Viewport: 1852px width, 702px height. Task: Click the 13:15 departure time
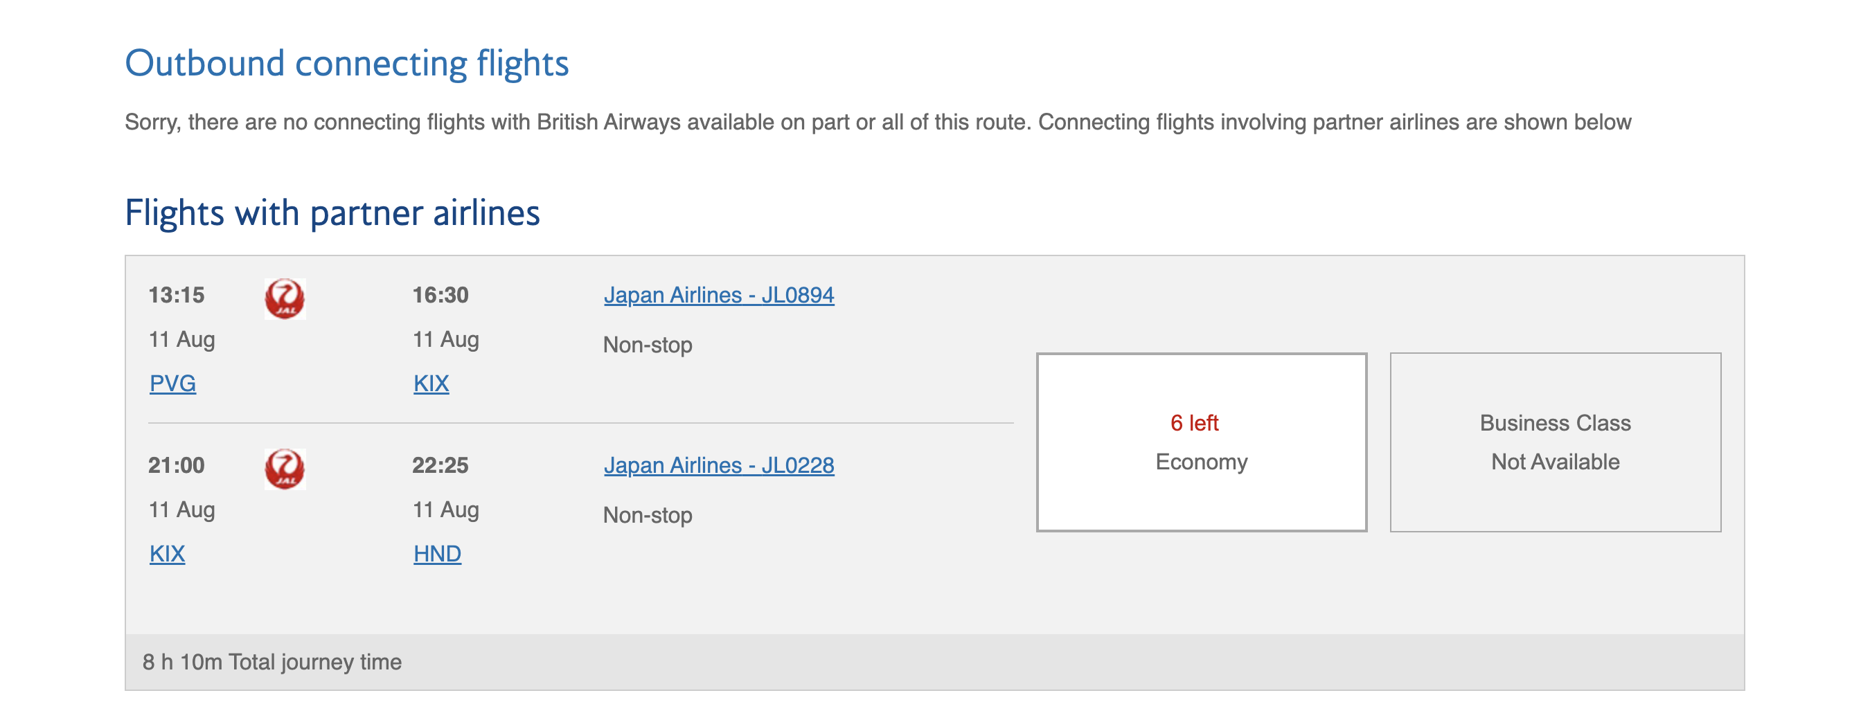pyautogui.click(x=177, y=296)
